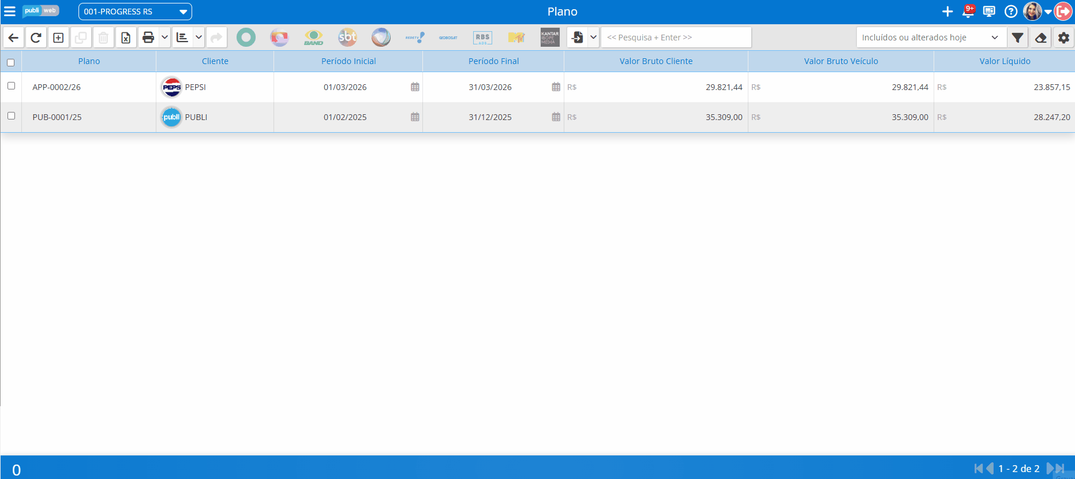Expand the print options arrow

(x=164, y=38)
